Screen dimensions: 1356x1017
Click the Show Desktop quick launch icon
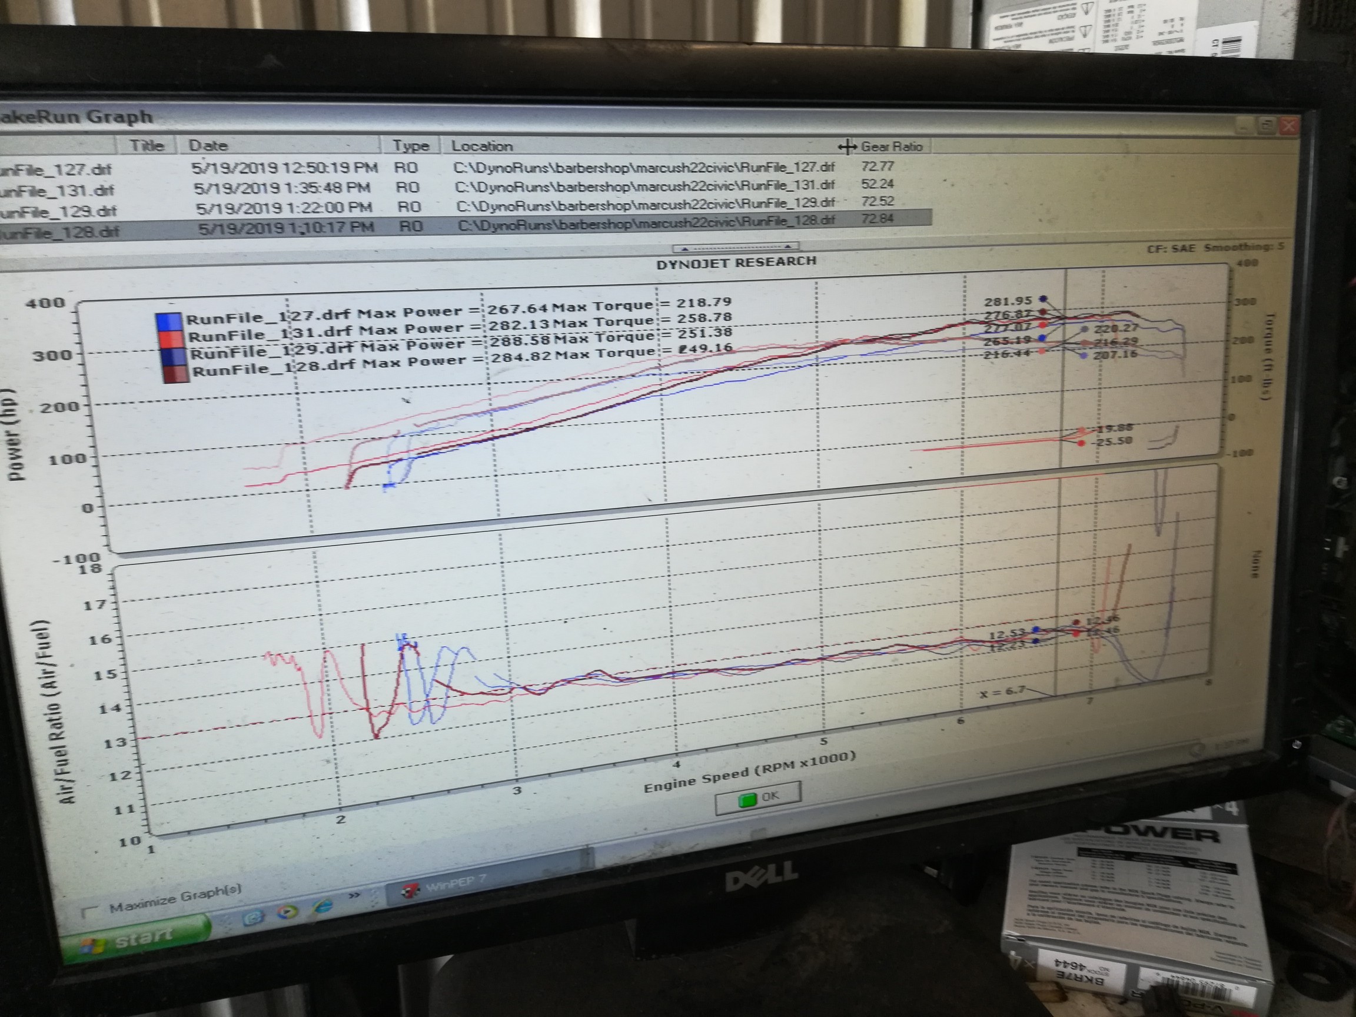click(253, 917)
